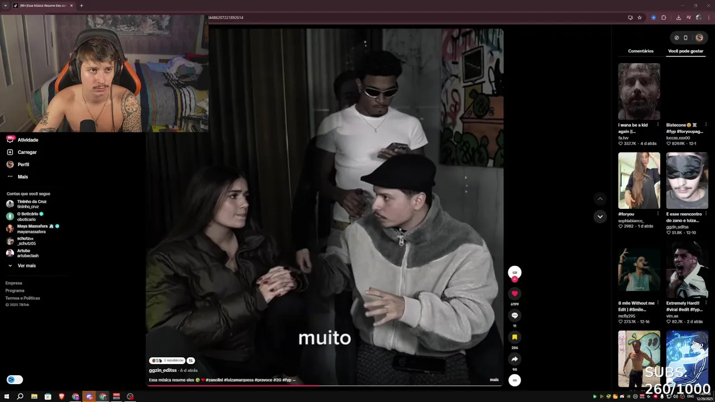The height and width of the screenshot is (402, 715).
Task: Open options for Extremely Hard video
Action: [706, 303]
